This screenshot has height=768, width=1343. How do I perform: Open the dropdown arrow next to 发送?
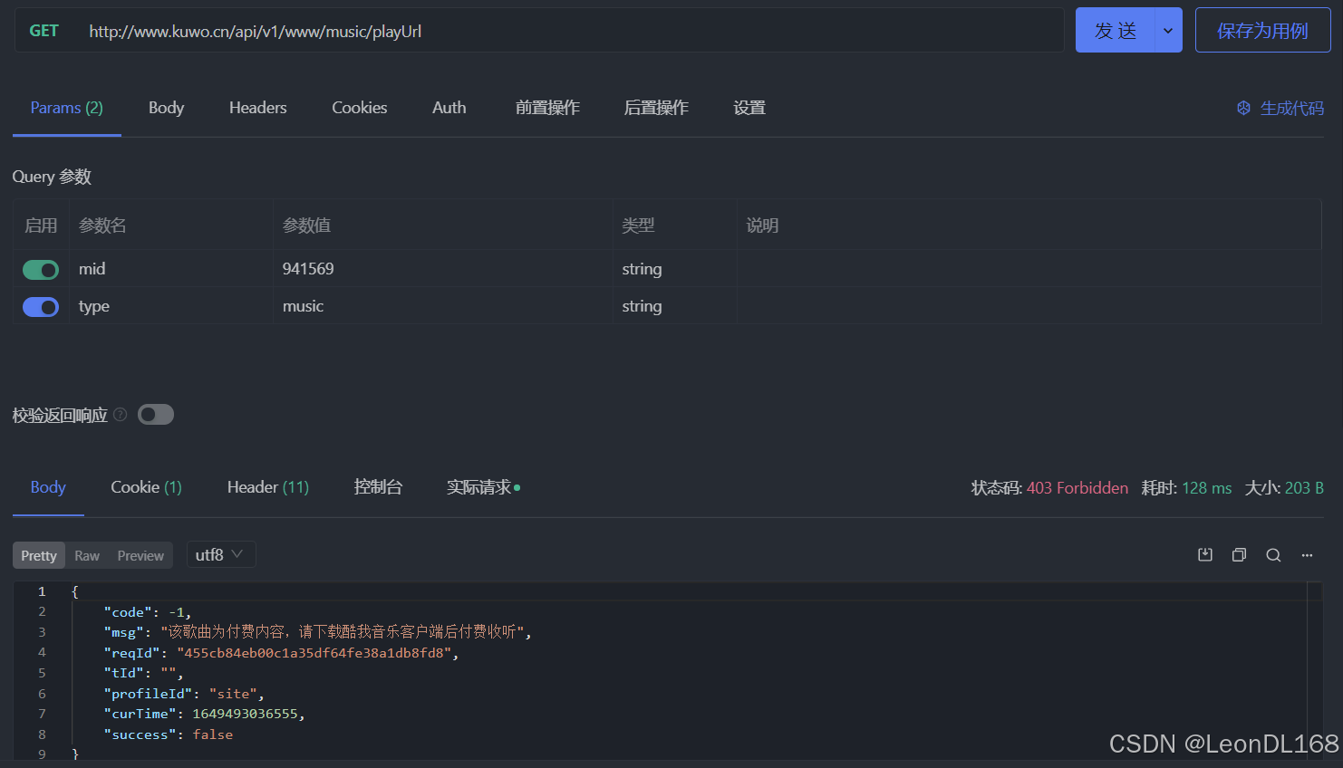tap(1168, 31)
